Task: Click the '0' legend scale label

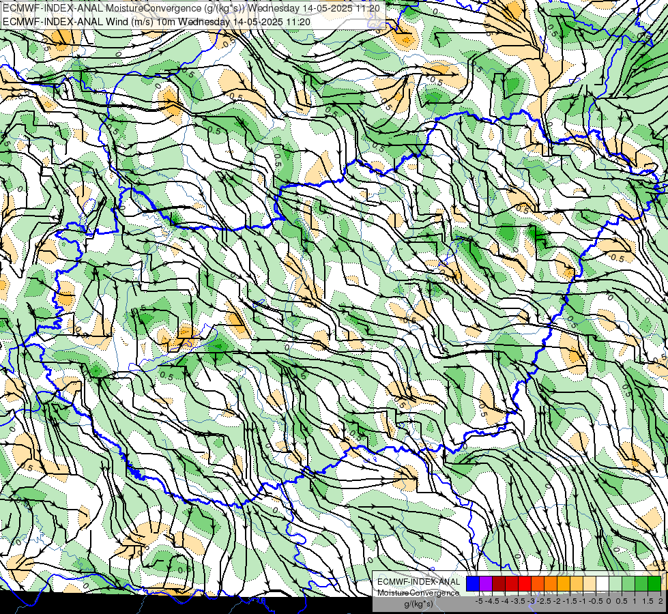Action: (609, 601)
